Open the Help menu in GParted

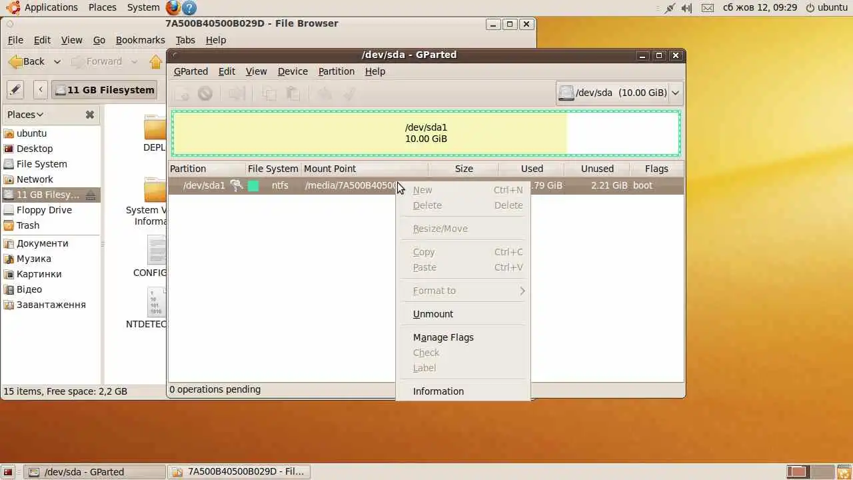(x=375, y=71)
